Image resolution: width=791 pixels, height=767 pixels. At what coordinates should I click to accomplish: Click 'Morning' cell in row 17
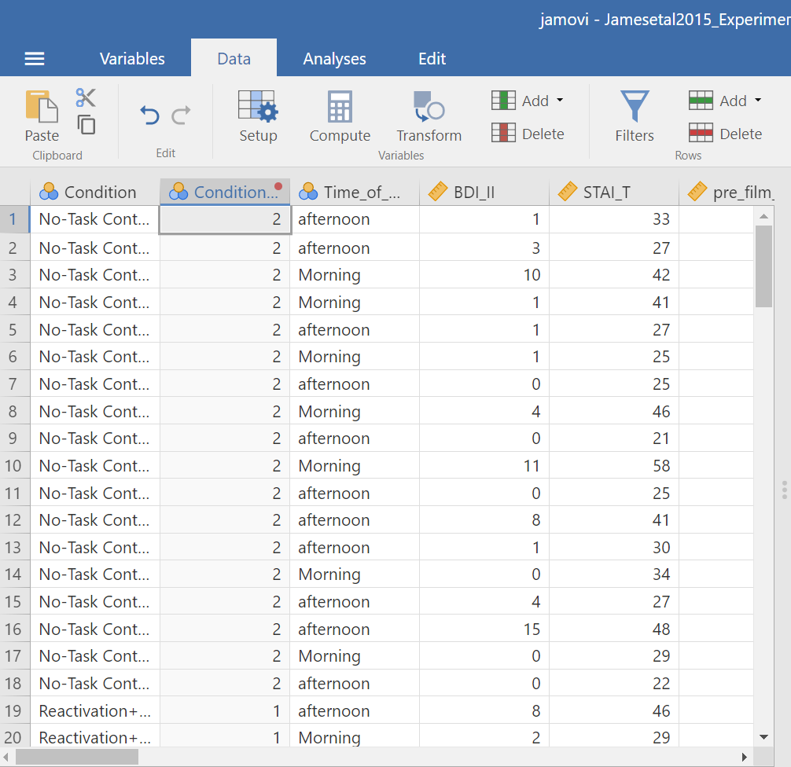[x=355, y=655]
